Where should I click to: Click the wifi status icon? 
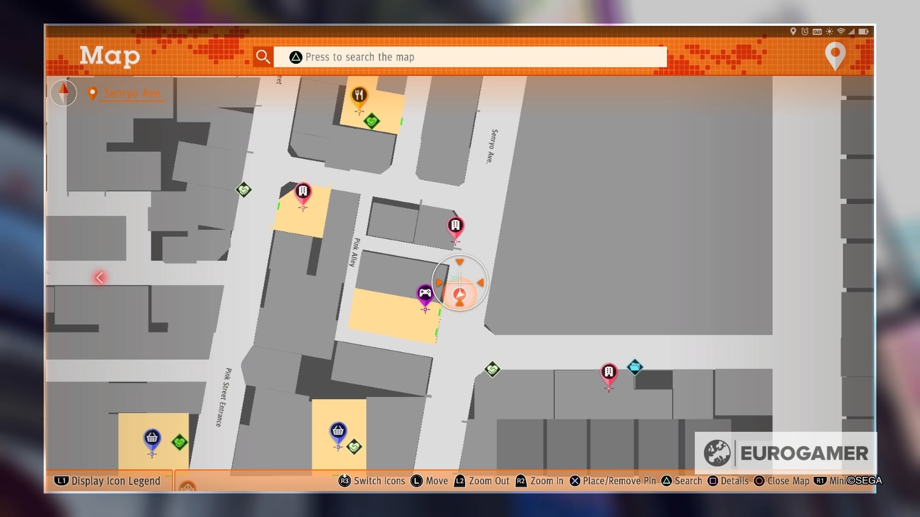[841, 32]
